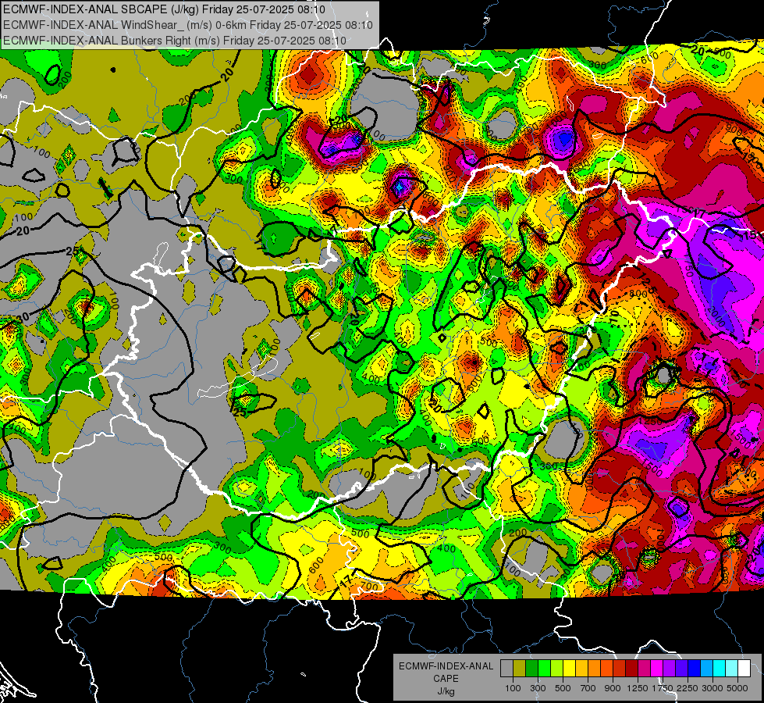
Task: Pick the white swatch above 5000
Action: [x=744, y=669]
